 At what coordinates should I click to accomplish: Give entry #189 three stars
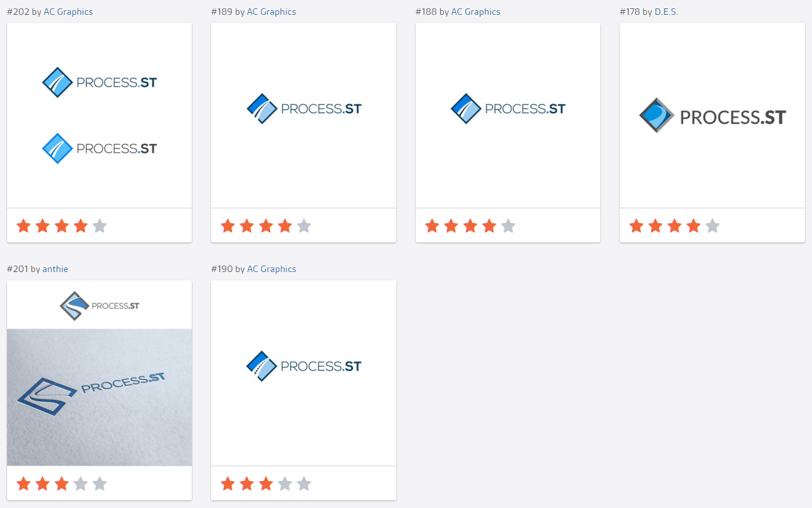click(x=266, y=226)
